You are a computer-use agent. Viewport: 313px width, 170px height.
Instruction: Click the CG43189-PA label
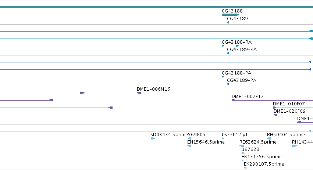coord(242,80)
